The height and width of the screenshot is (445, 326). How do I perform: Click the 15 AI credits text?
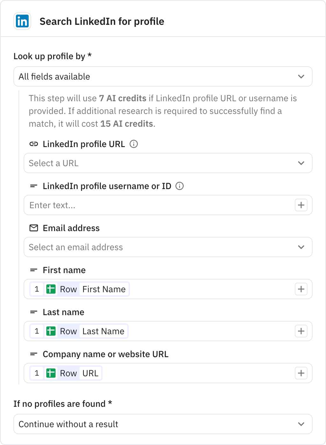pyautogui.click(x=127, y=124)
